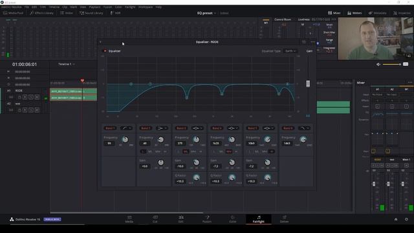Toggle Band 4 on or off
This screenshot has width=414, height=233.
pos(217,128)
